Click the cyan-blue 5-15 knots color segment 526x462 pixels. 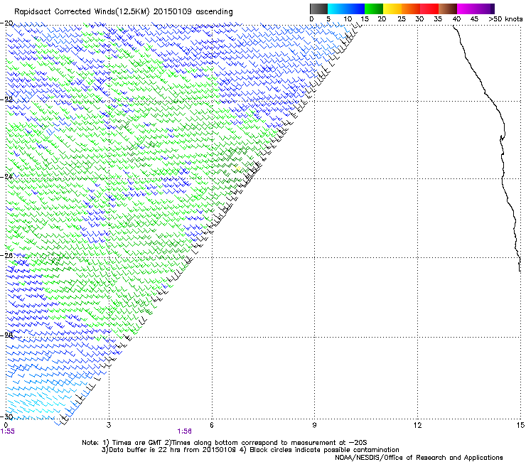[346, 9]
